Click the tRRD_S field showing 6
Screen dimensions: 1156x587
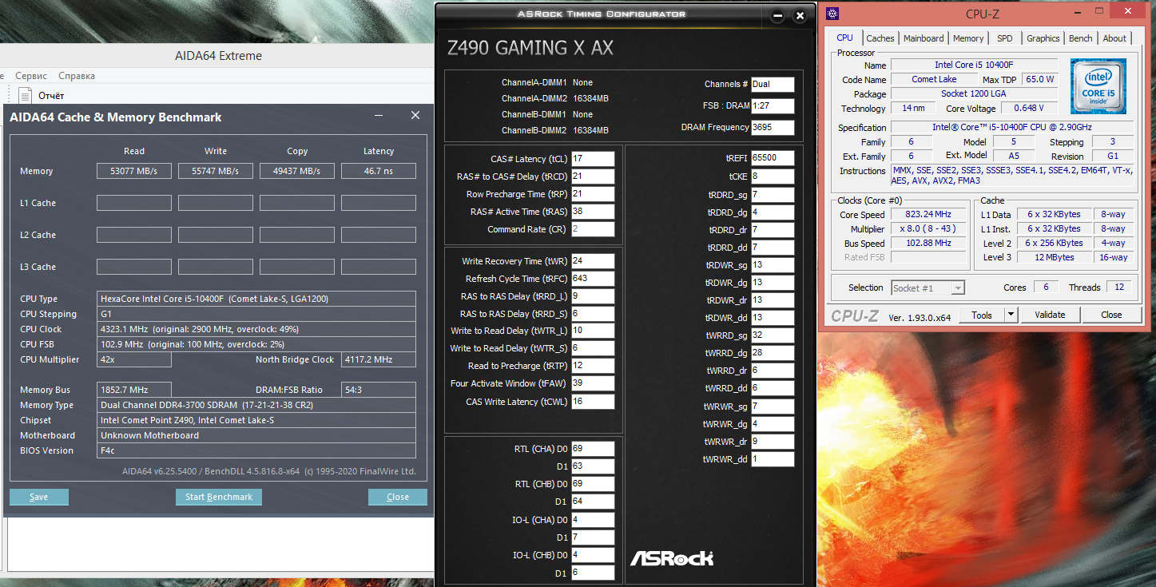[594, 314]
